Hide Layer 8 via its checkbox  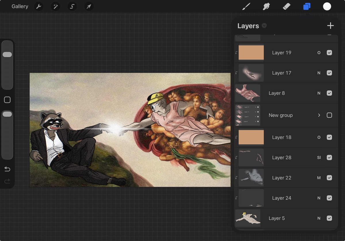[x=329, y=93]
